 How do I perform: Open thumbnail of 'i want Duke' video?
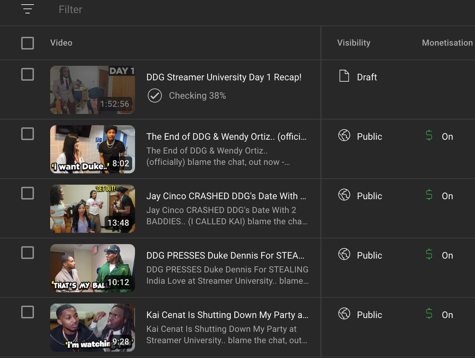(93, 149)
